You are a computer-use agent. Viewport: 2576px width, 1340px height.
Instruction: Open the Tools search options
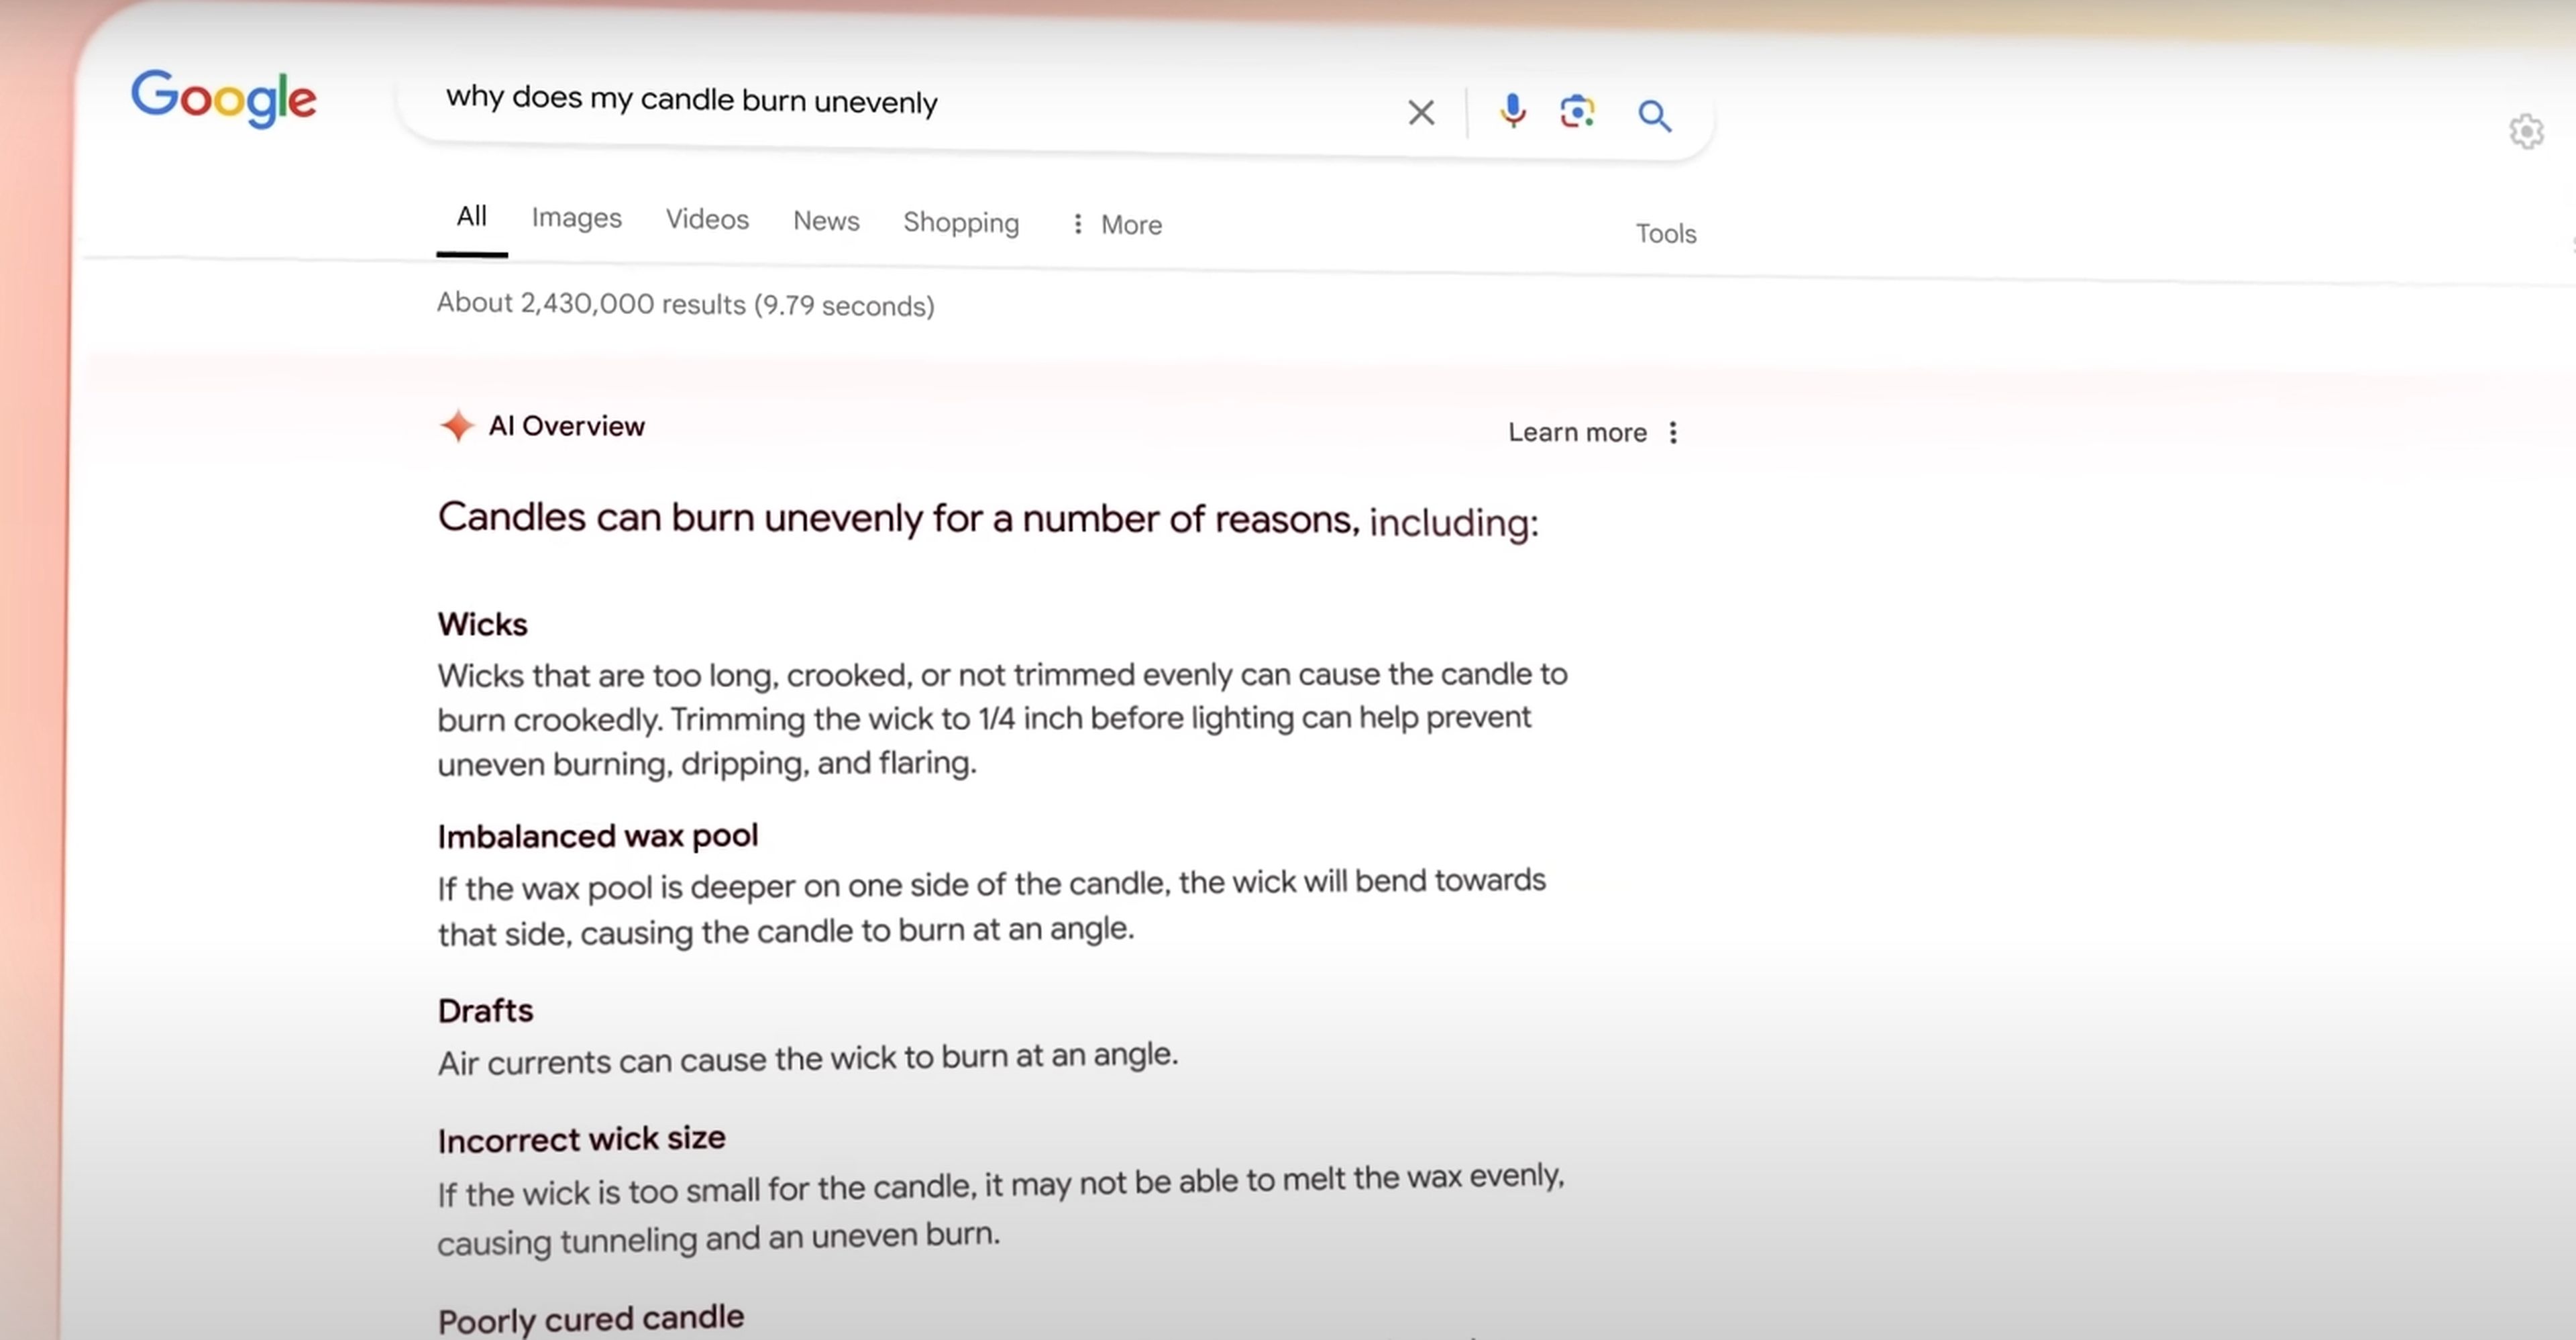pyautogui.click(x=1666, y=233)
